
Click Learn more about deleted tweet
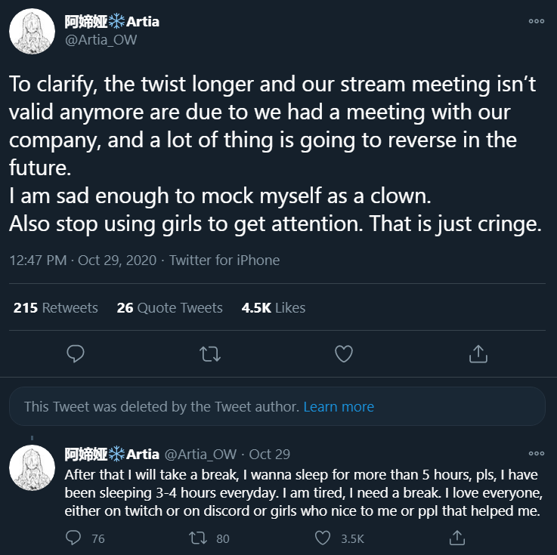(339, 406)
